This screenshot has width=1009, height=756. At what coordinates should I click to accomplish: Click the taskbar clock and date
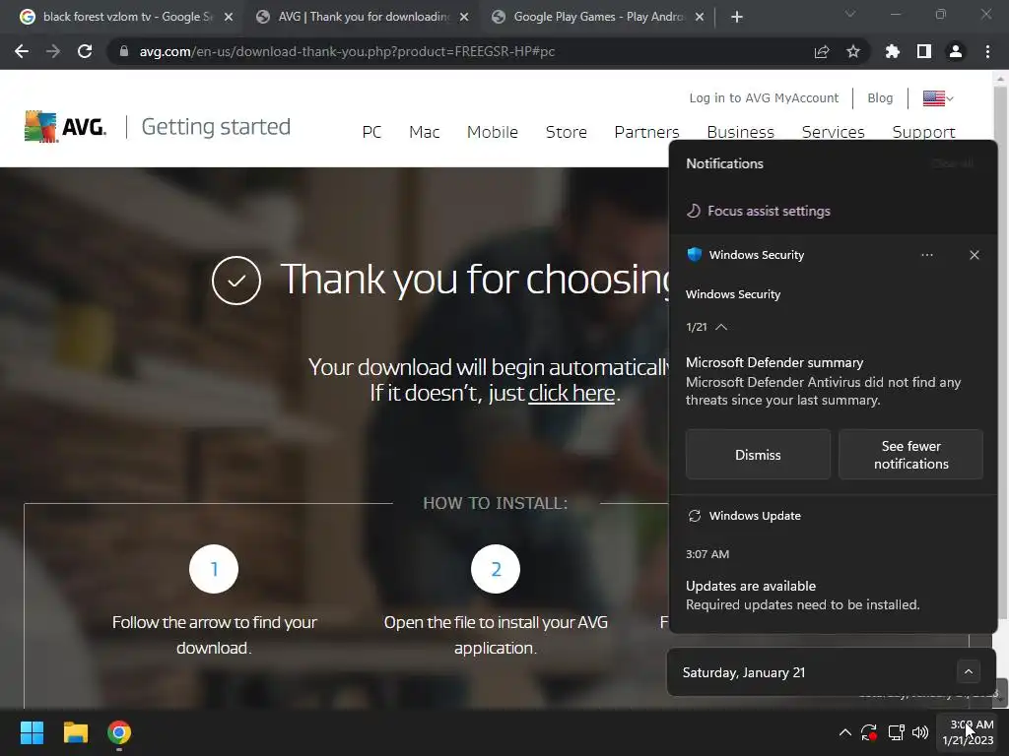(x=968, y=732)
